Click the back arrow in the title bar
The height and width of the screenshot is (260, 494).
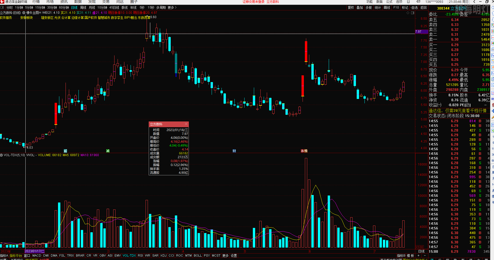point(474,2)
